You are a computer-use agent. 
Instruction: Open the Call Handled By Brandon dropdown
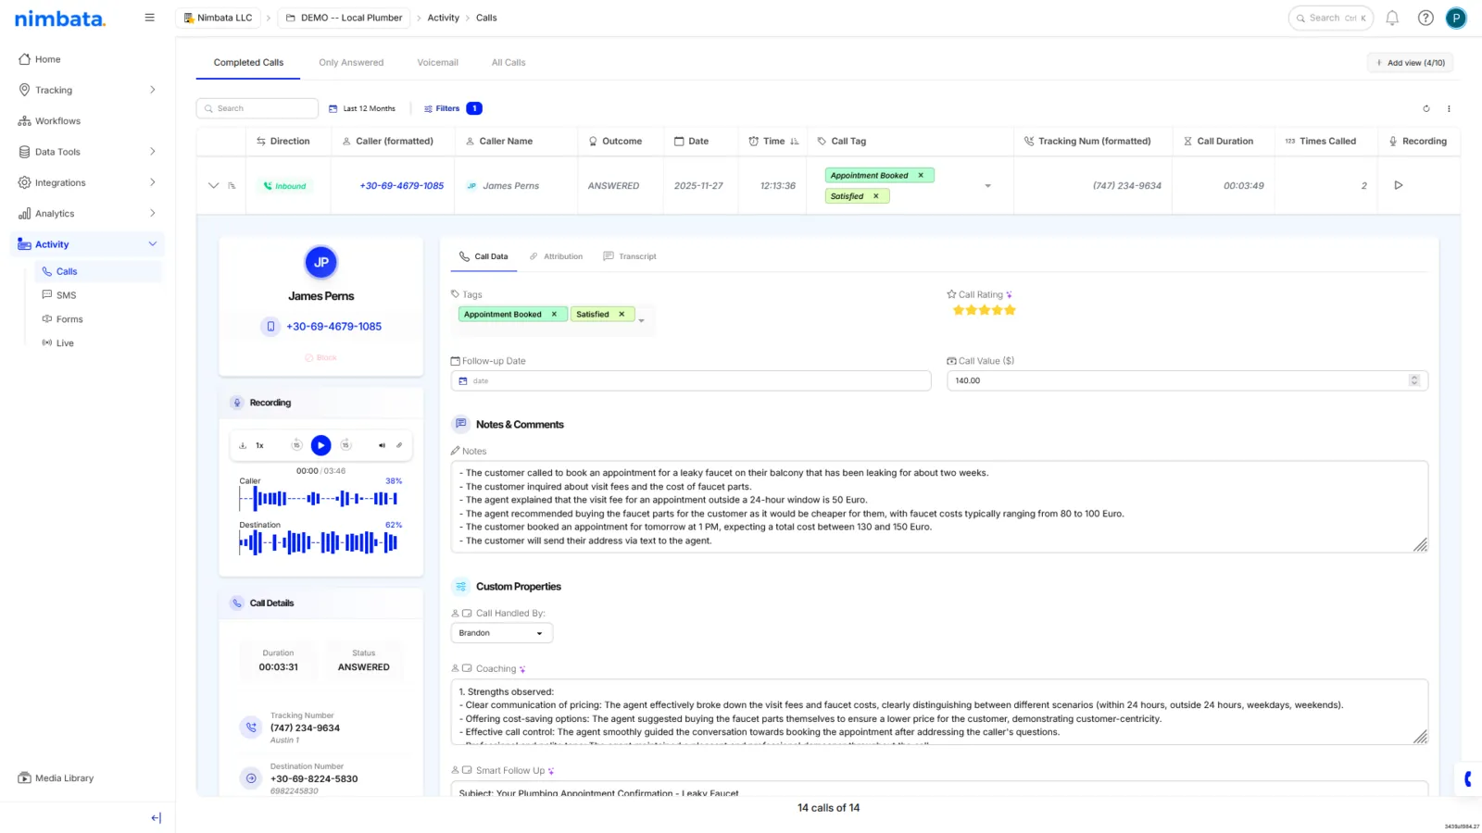501,633
